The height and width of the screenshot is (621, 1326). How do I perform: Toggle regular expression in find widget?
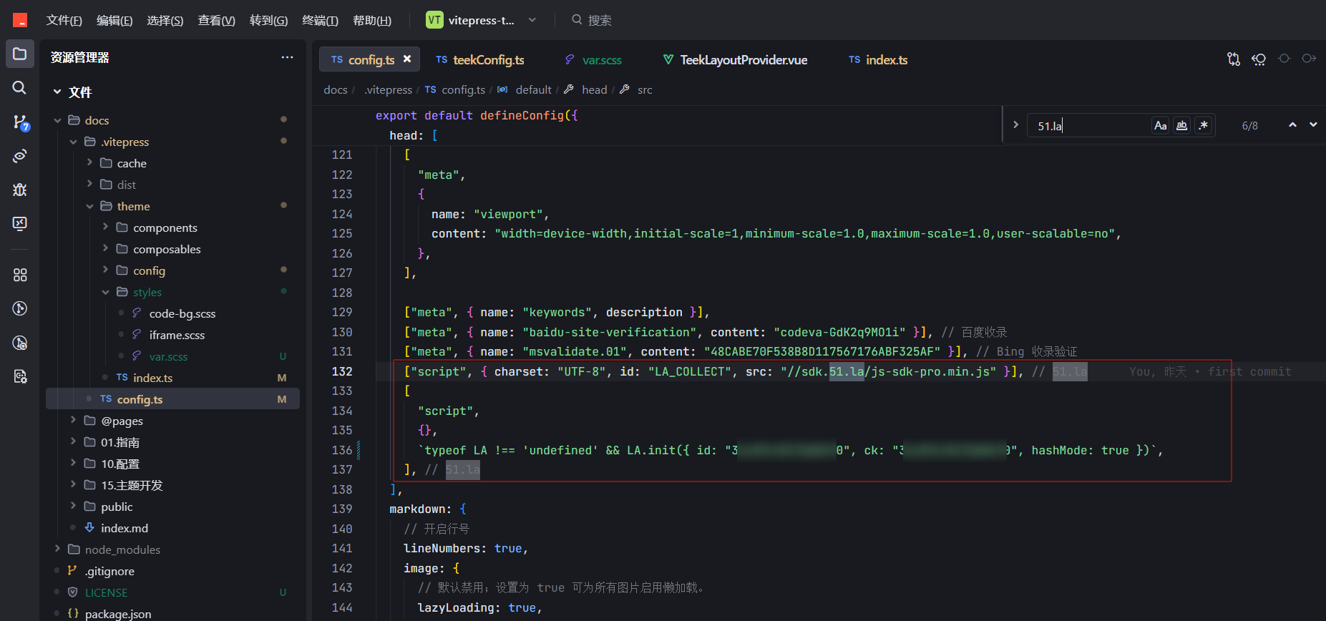coord(1204,126)
